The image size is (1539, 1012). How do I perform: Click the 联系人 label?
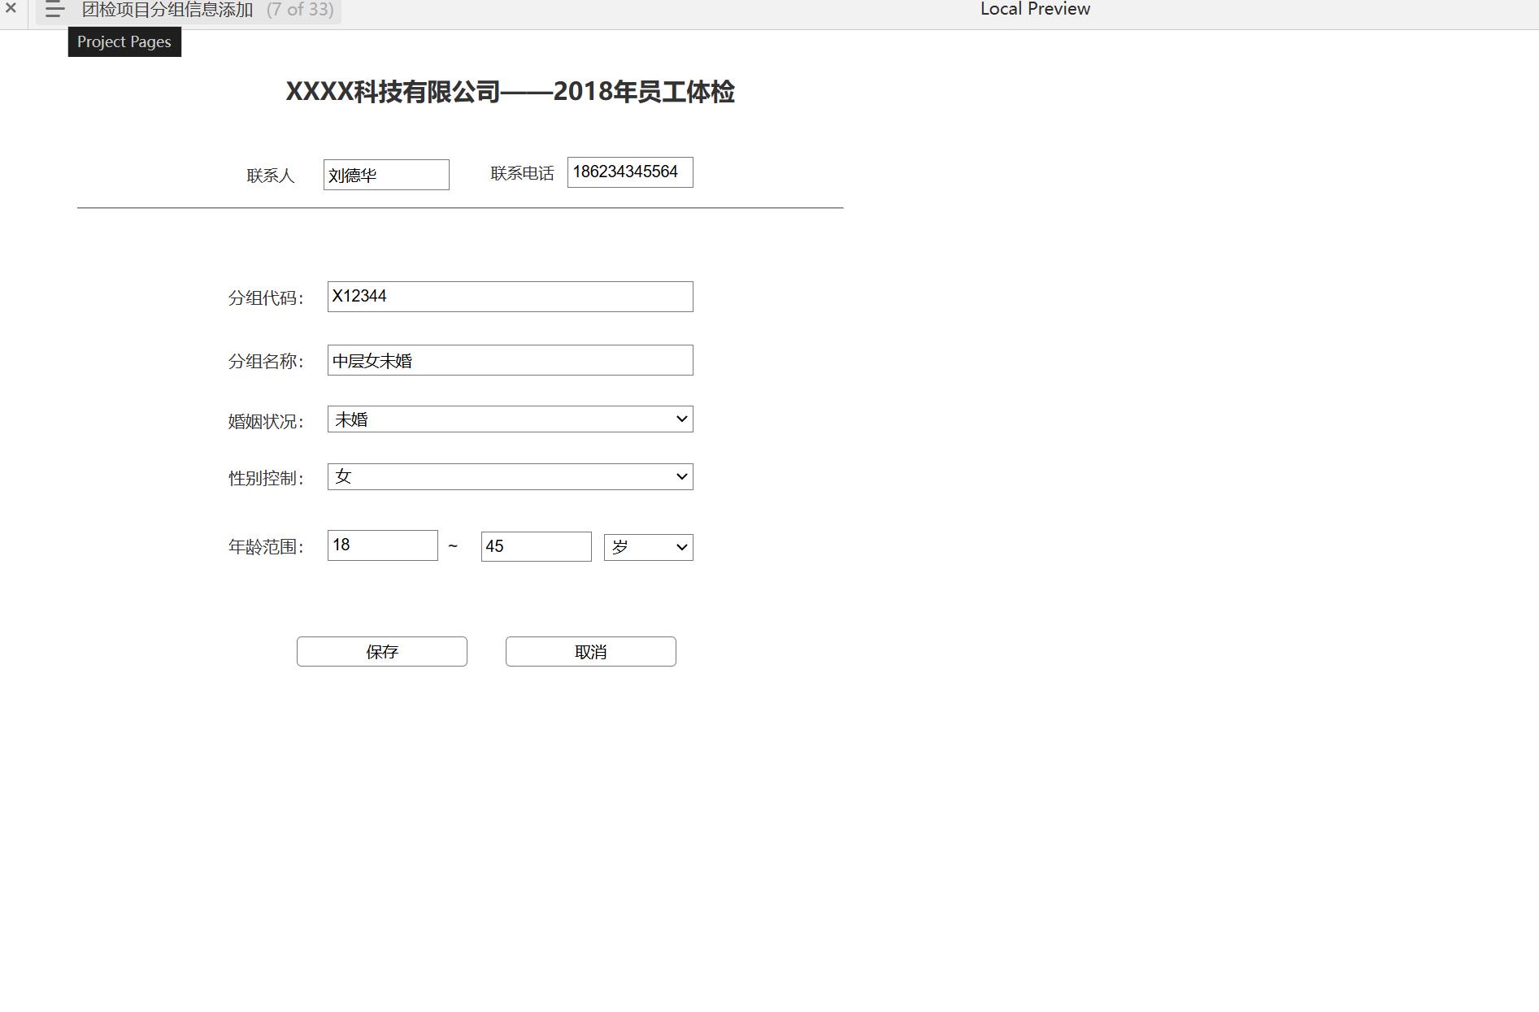click(271, 176)
